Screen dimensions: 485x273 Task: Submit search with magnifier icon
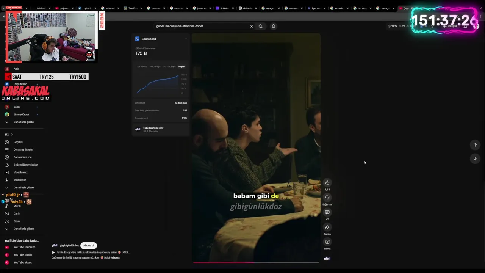click(261, 26)
